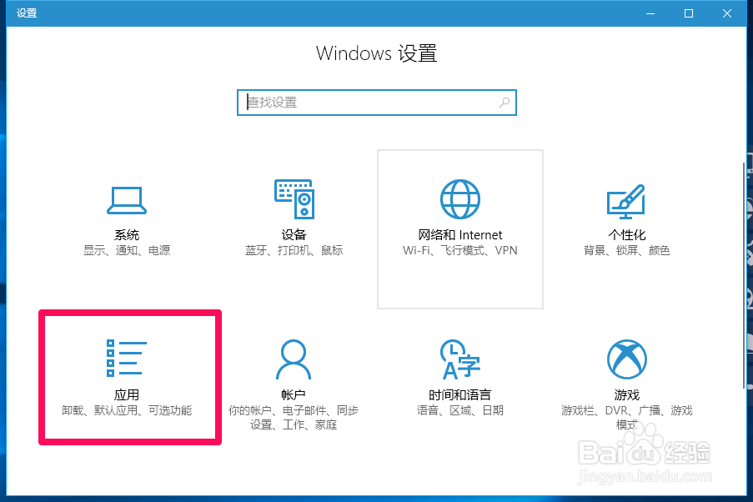This screenshot has width=753, height=502.
Task: Click the 个性化 title text
Action: [627, 235]
